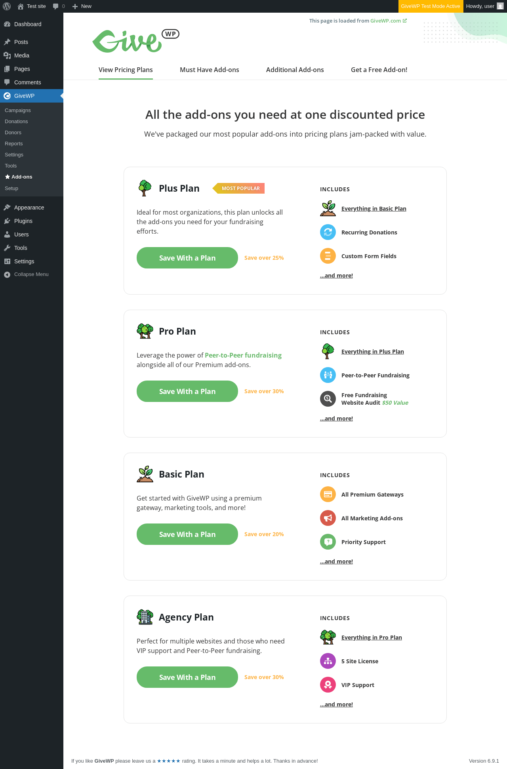507x769 pixels.
Task: Click the Free Fundraising Website Audit icon
Action: pos(328,399)
